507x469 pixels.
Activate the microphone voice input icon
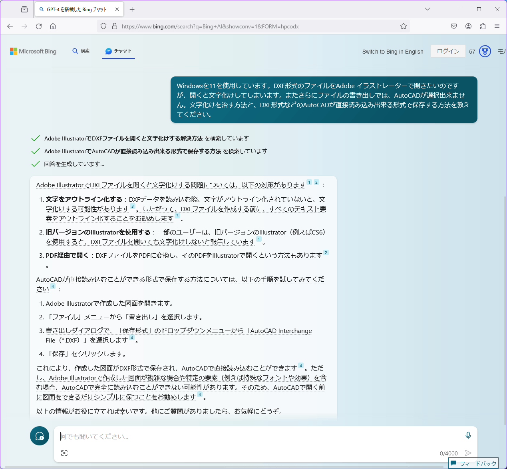click(468, 435)
